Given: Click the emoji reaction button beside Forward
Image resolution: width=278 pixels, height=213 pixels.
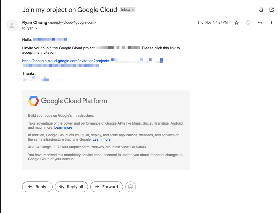Looking at the screenshot, I should pos(131,187).
